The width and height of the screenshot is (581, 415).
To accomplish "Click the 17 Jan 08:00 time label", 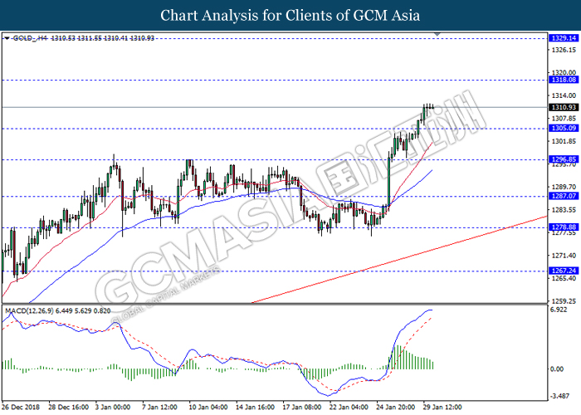I will tap(301, 408).
